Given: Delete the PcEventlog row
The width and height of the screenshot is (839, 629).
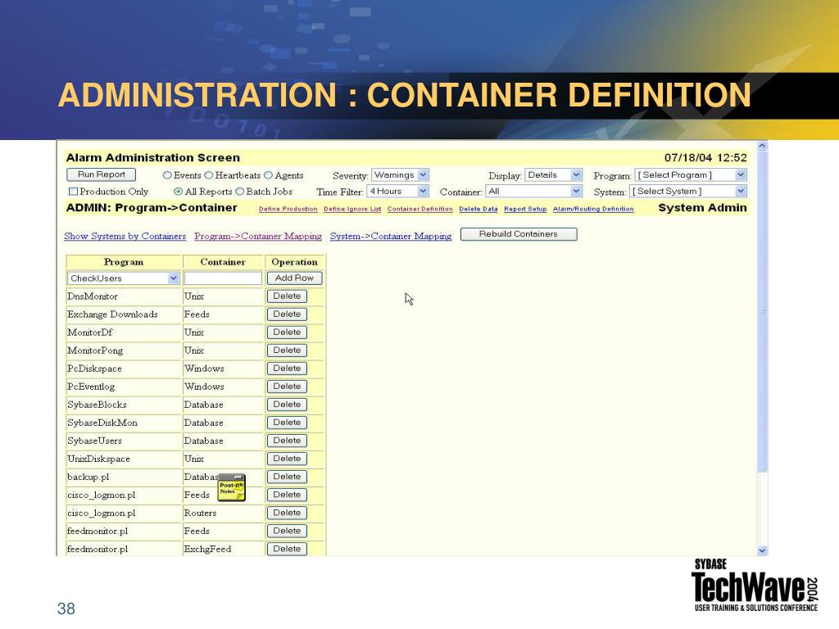Looking at the screenshot, I should click(x=287, y=387).
